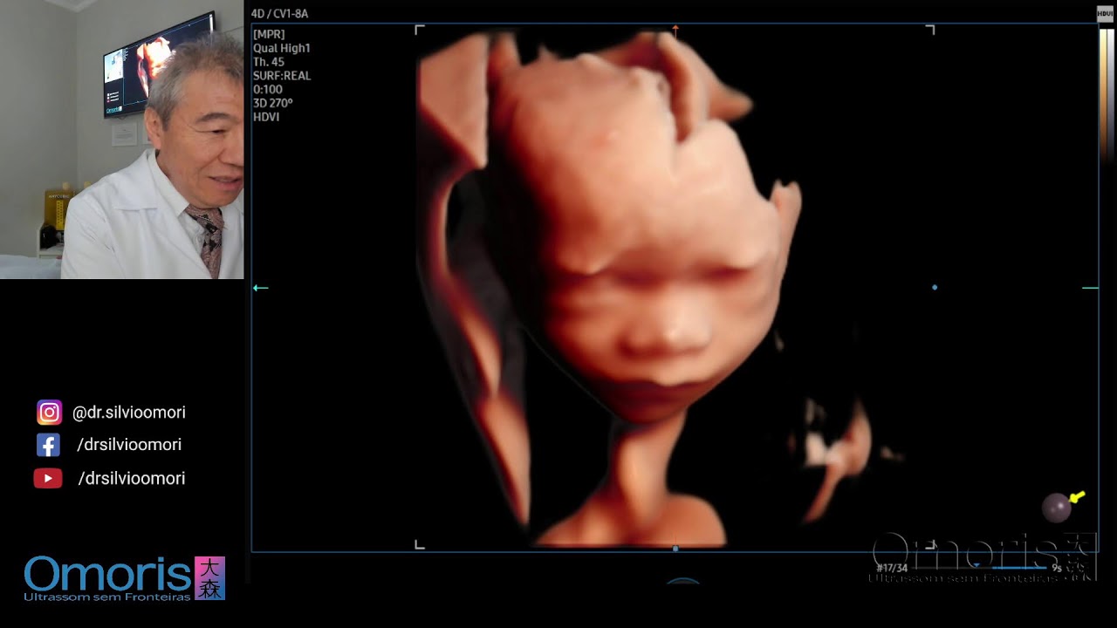Screen dimensions: 1117x628
Task: Click the "0:100" mix value
Action: click(x=268, y=90)
